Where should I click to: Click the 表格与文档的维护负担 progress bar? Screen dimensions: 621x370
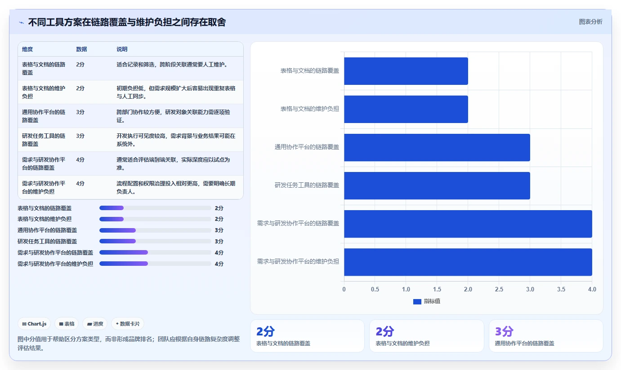(x=155, y=219)
